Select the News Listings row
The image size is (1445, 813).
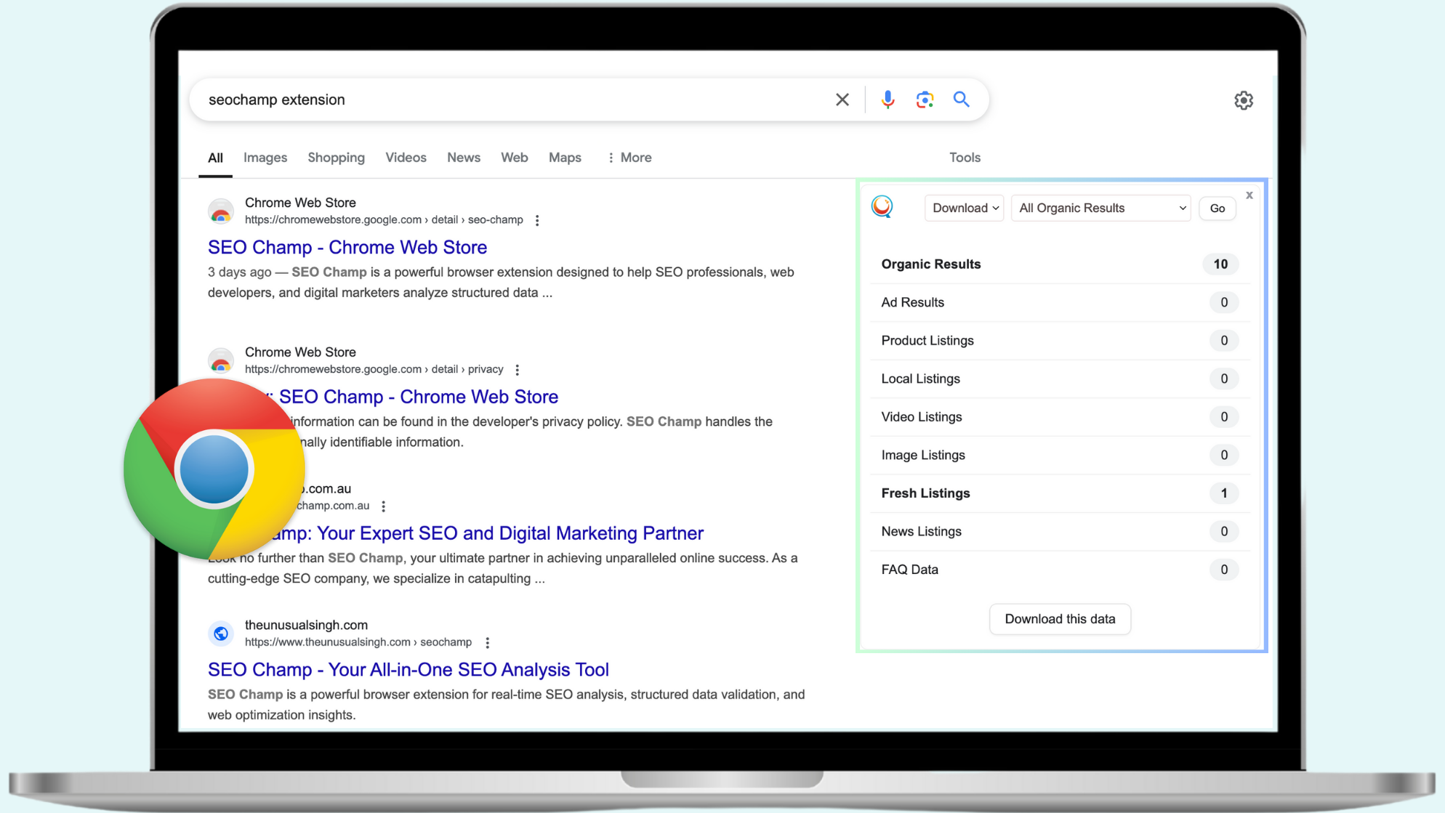click(1060, 531)
